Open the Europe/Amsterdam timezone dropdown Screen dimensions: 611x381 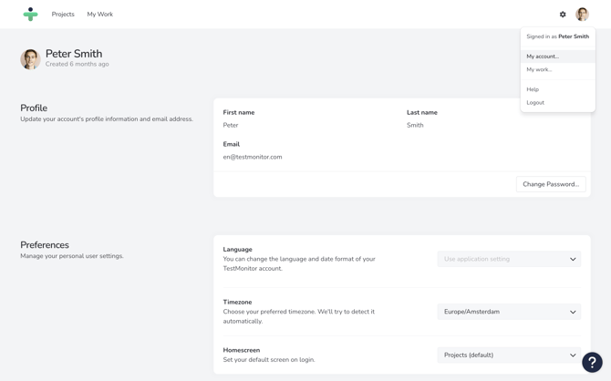pos(509,312)
